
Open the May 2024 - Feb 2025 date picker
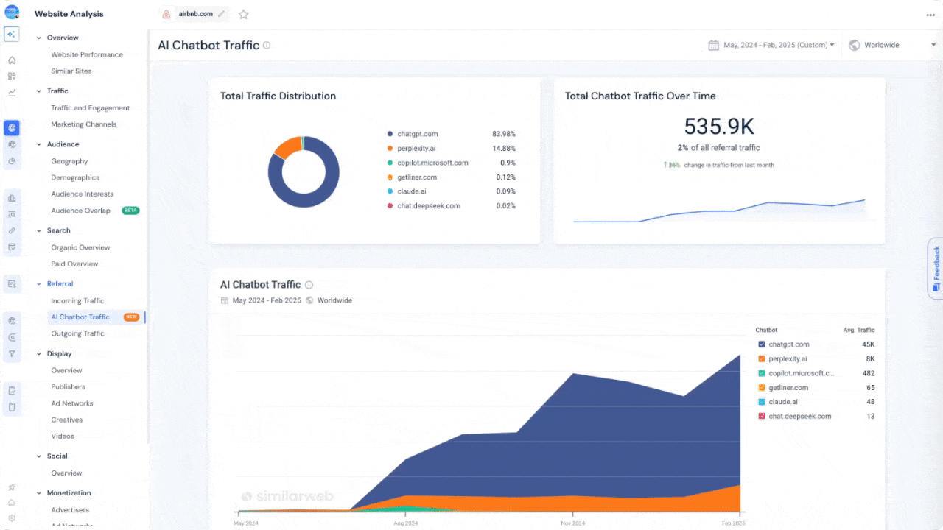[x=771, y=45]
